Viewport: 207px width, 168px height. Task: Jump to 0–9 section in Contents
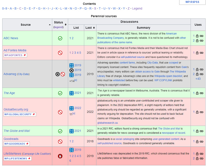point(5,9)
